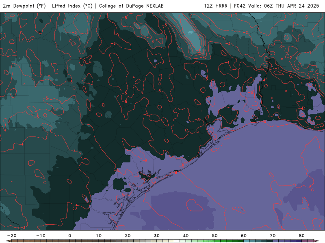325x243 pixels.
Task: Click the 80 tick label on colorbar
Action: point(302,236)
